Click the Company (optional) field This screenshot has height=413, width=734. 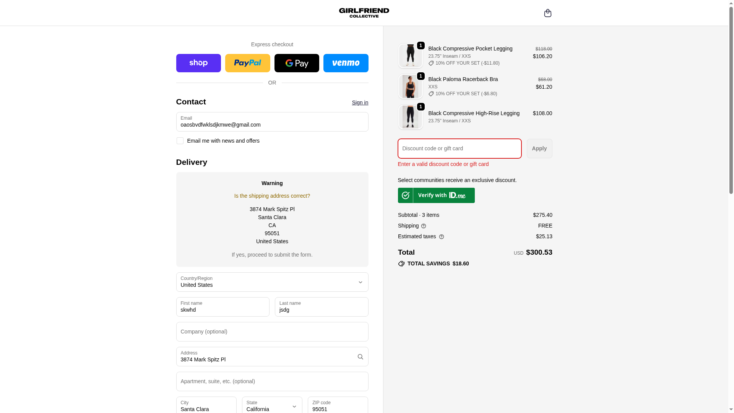tap(272, 332)
